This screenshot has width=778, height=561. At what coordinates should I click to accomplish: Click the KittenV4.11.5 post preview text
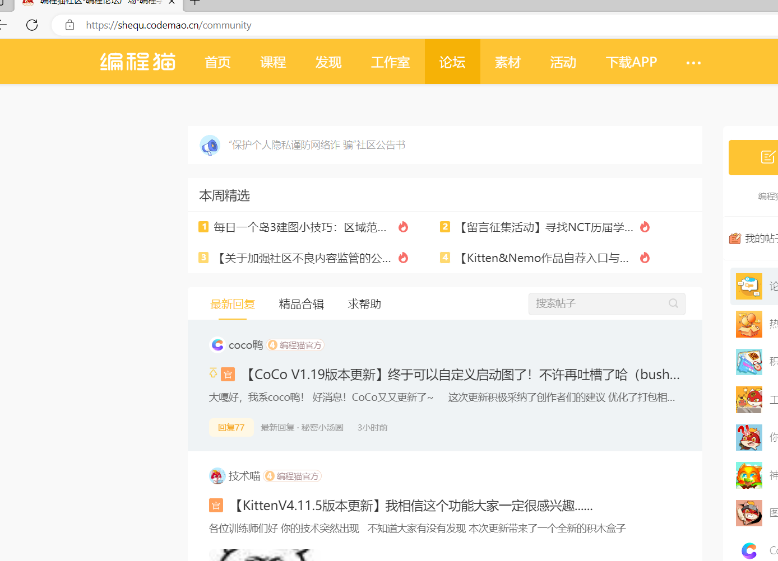[418, 528]
